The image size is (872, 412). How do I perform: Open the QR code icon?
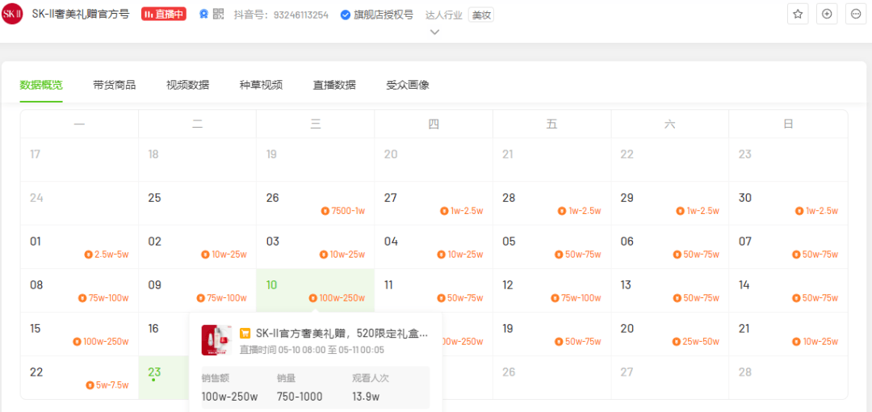pyautogui.click(x=218, y=15)
